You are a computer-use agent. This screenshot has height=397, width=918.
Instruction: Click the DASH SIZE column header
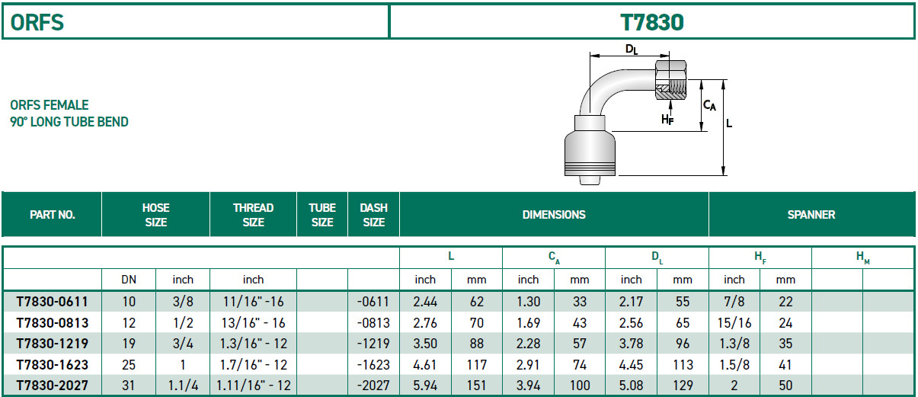tap(373, 215)
